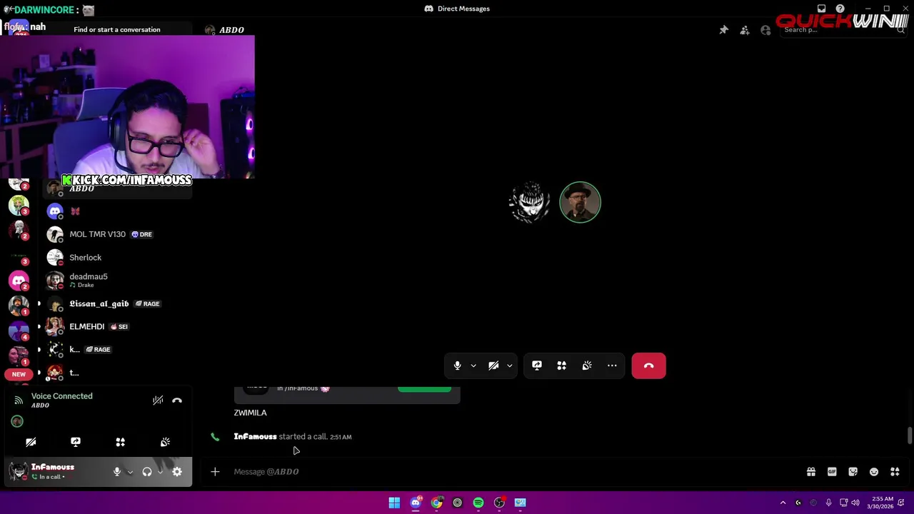Open camera options arrow in call bar
Viewport: 914px width, 514px height.
(x=509, y=366)
